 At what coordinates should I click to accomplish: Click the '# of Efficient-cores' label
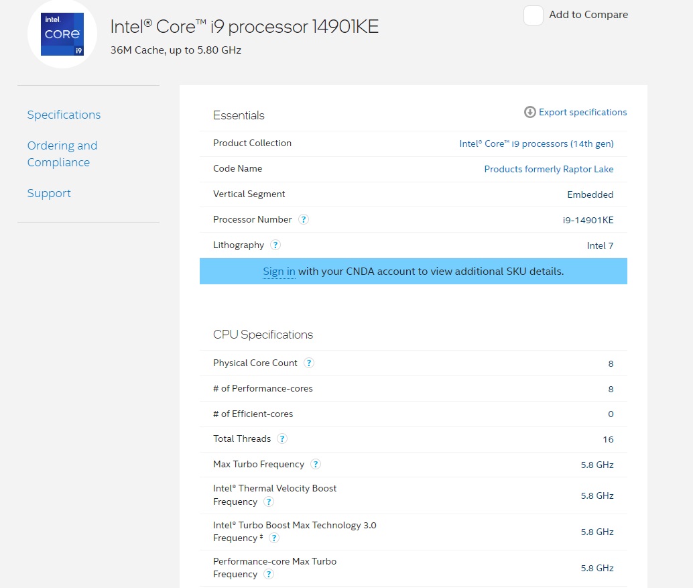click(253, 414)
